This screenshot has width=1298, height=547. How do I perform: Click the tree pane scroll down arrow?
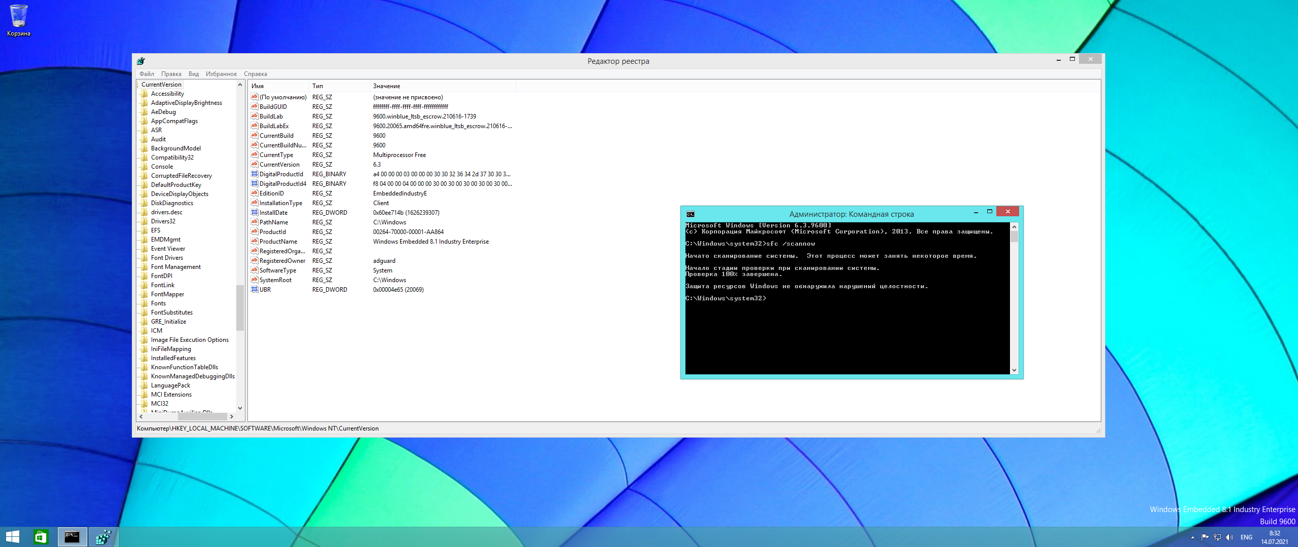(x=240, y=408)
